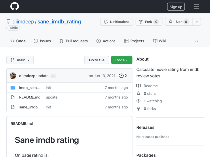Open the Pull requests tab
This screenshot has width=210, height=157.
[x=73, y=41]
